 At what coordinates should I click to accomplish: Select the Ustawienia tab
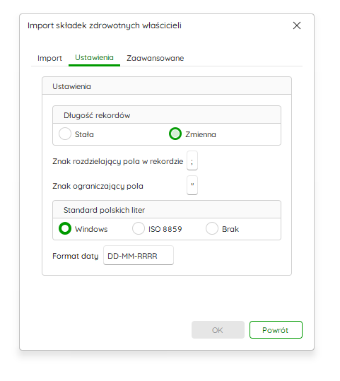coord(94,58)
